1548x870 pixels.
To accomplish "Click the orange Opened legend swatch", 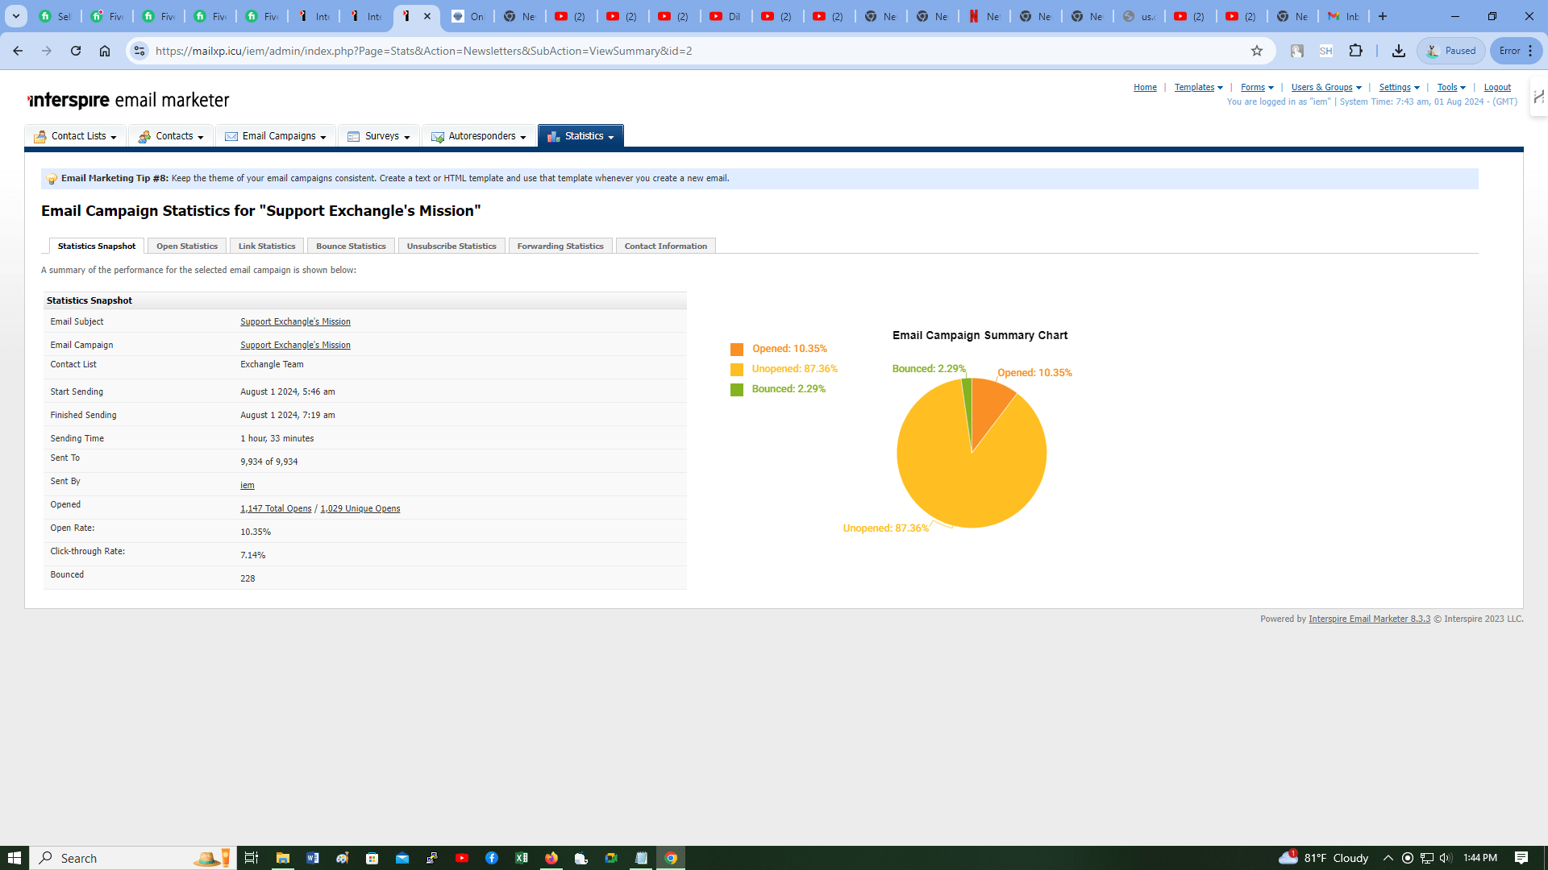I will point(737,350).
